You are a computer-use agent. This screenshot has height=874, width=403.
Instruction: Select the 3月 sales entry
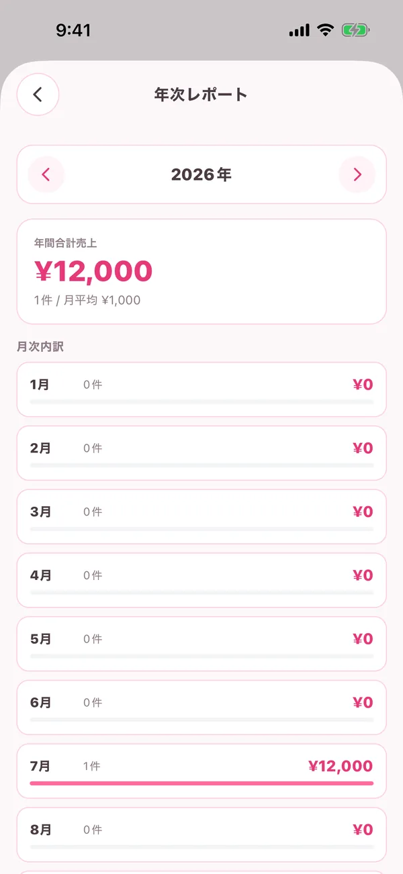(201, 517)
